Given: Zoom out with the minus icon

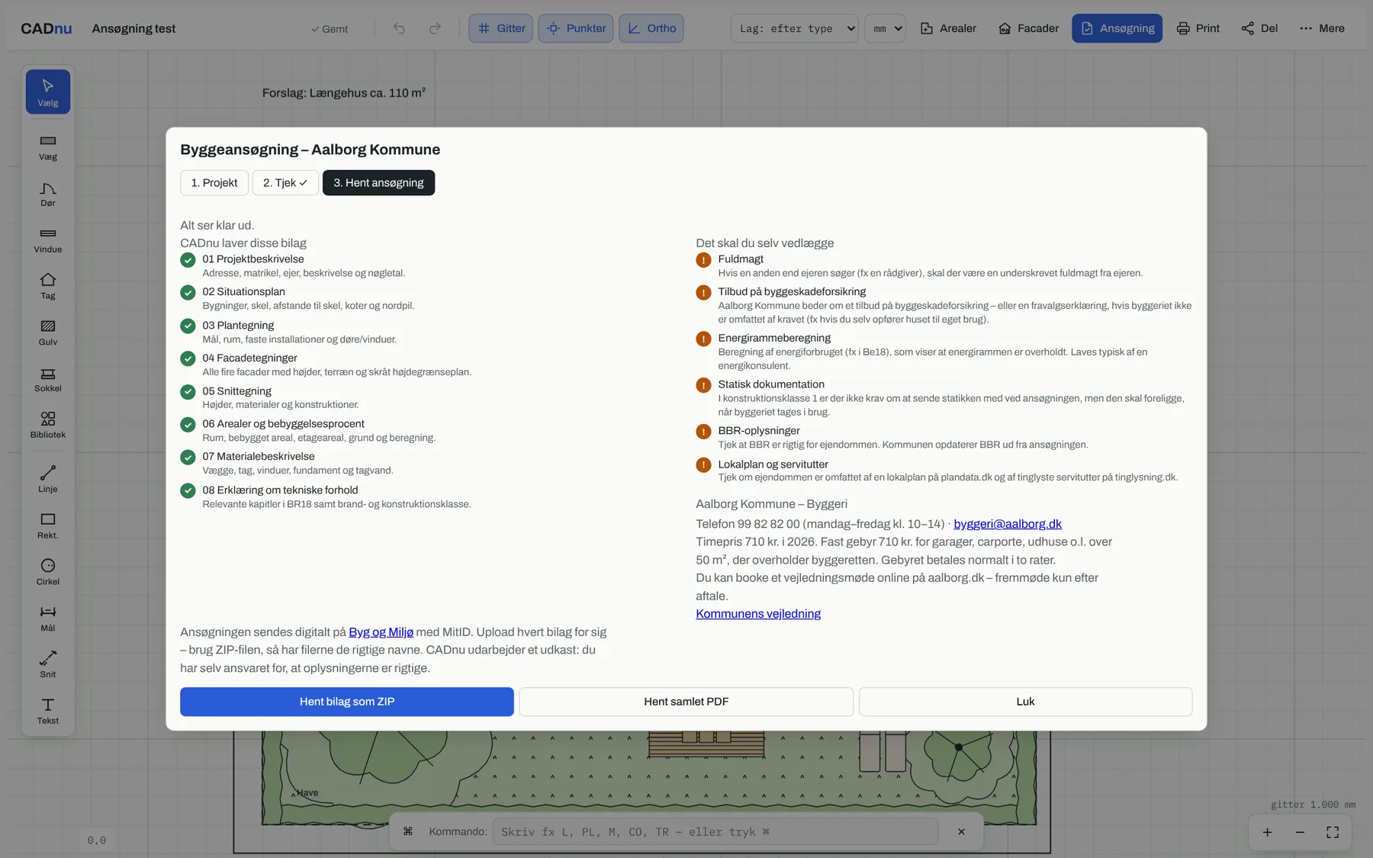Looking at the screenshot, I should pyautogui.click(x=1300, y=832).
